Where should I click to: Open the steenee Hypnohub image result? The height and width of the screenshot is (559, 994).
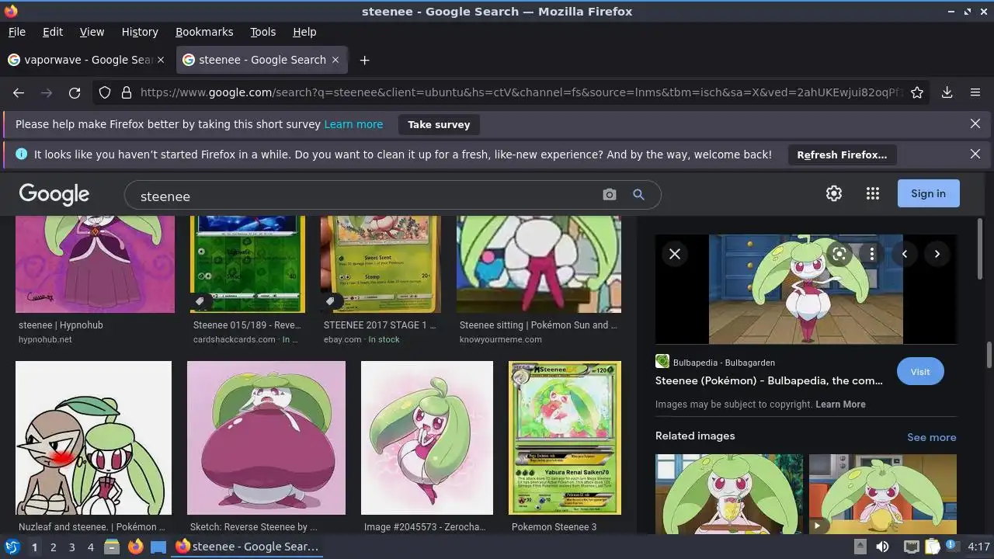pyautogui.click(x=95, y=265)
